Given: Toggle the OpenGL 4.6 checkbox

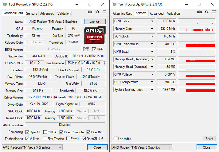Looking at the screenshot, I should pyautogui.click(x=84, y=139).
